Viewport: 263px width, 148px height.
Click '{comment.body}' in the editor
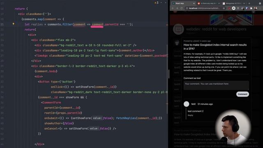(x=46, y=71)
